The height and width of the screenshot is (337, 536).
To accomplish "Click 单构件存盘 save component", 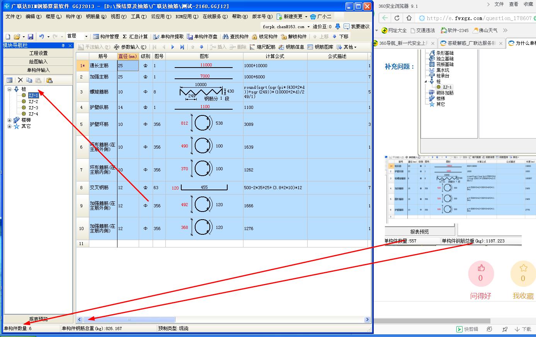I will pyautogui.click(x=202, y=36).
